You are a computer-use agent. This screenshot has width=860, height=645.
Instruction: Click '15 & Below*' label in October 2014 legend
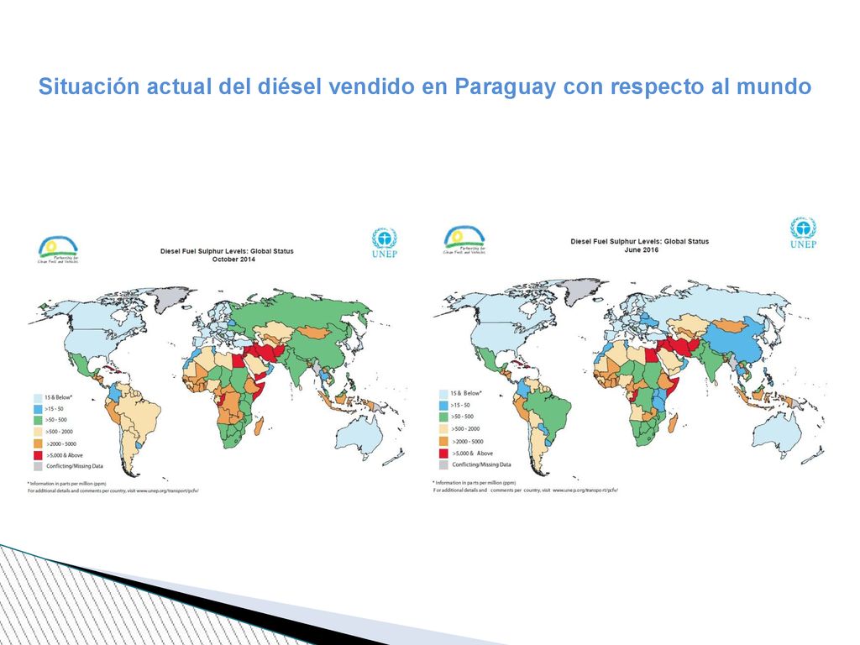(x=58, y=397)
